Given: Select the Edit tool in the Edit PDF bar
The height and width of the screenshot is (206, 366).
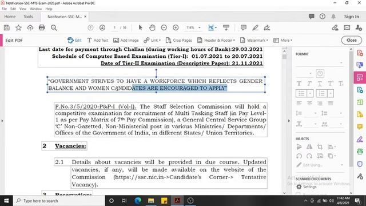Looking at the screenshot, I should pyautogui.click(x=74, y=40).
